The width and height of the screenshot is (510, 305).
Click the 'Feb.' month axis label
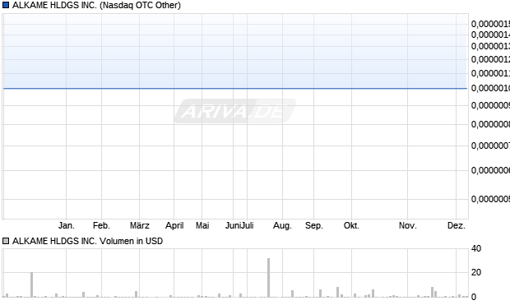pyautogui.click(x=101, y=225)
